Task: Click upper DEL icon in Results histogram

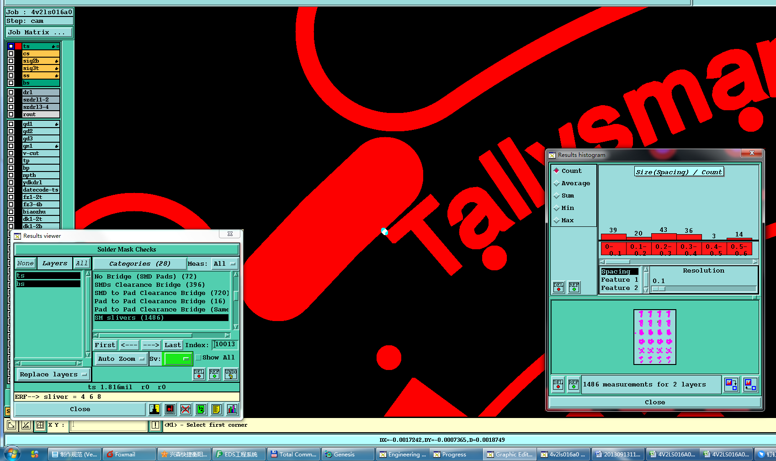Action: pyautogui.click(x=558, y=287)
